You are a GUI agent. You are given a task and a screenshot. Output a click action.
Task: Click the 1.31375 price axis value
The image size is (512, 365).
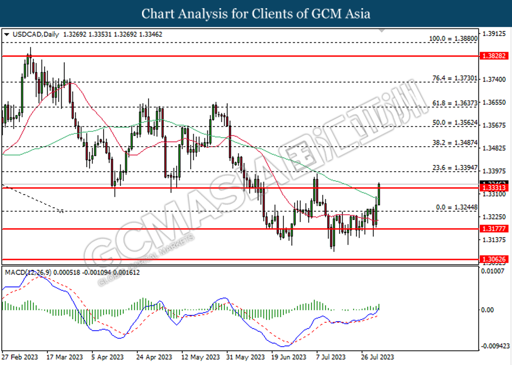[x=494, y=240]
